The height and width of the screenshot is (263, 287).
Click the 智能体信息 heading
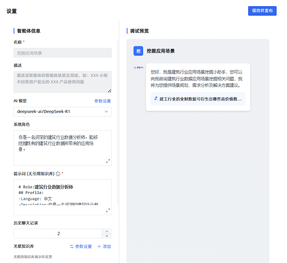pyautogui.click(x=29, y=31)
